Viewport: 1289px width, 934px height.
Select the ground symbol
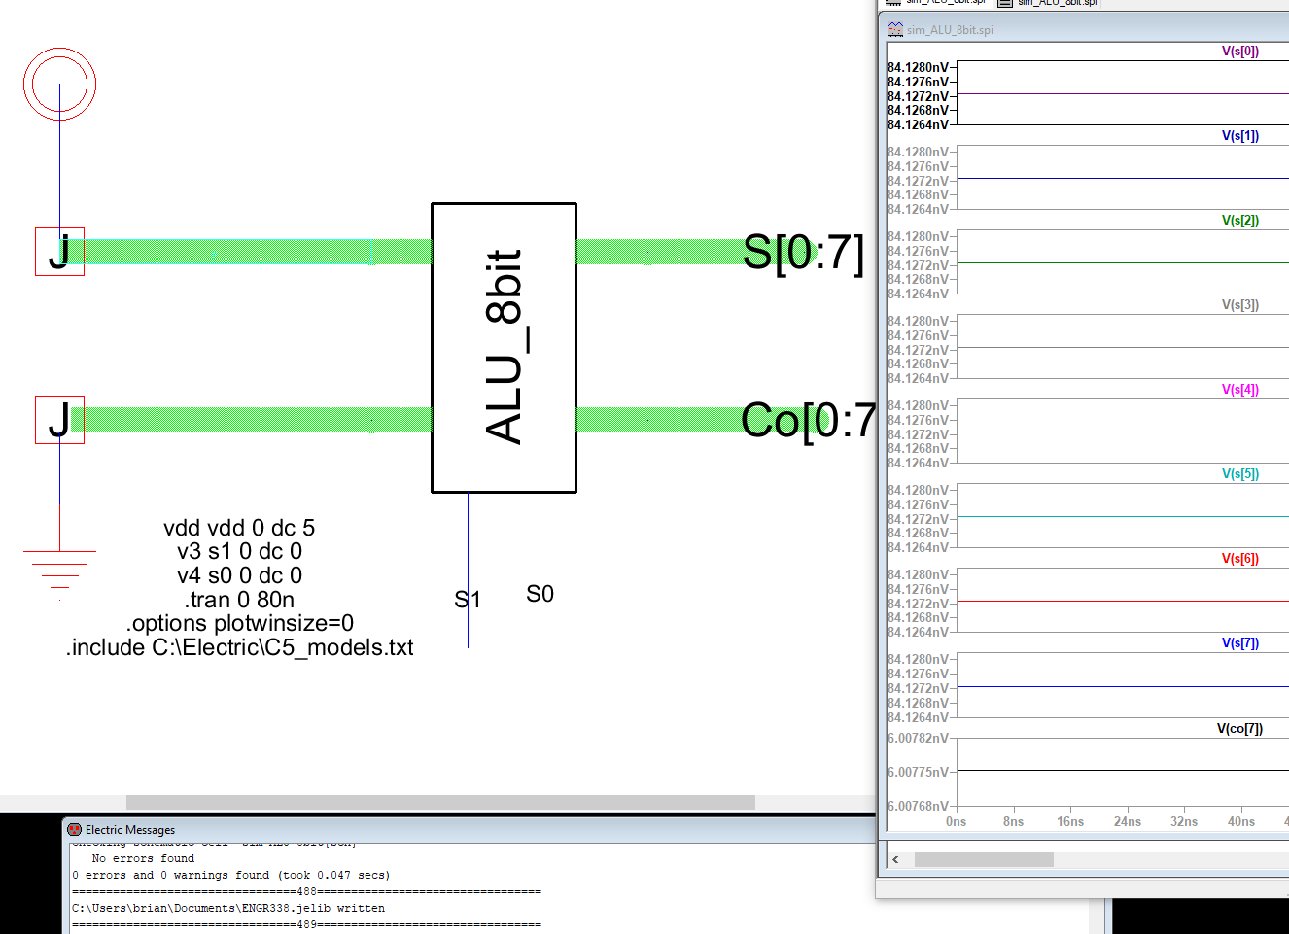[59, 569]
